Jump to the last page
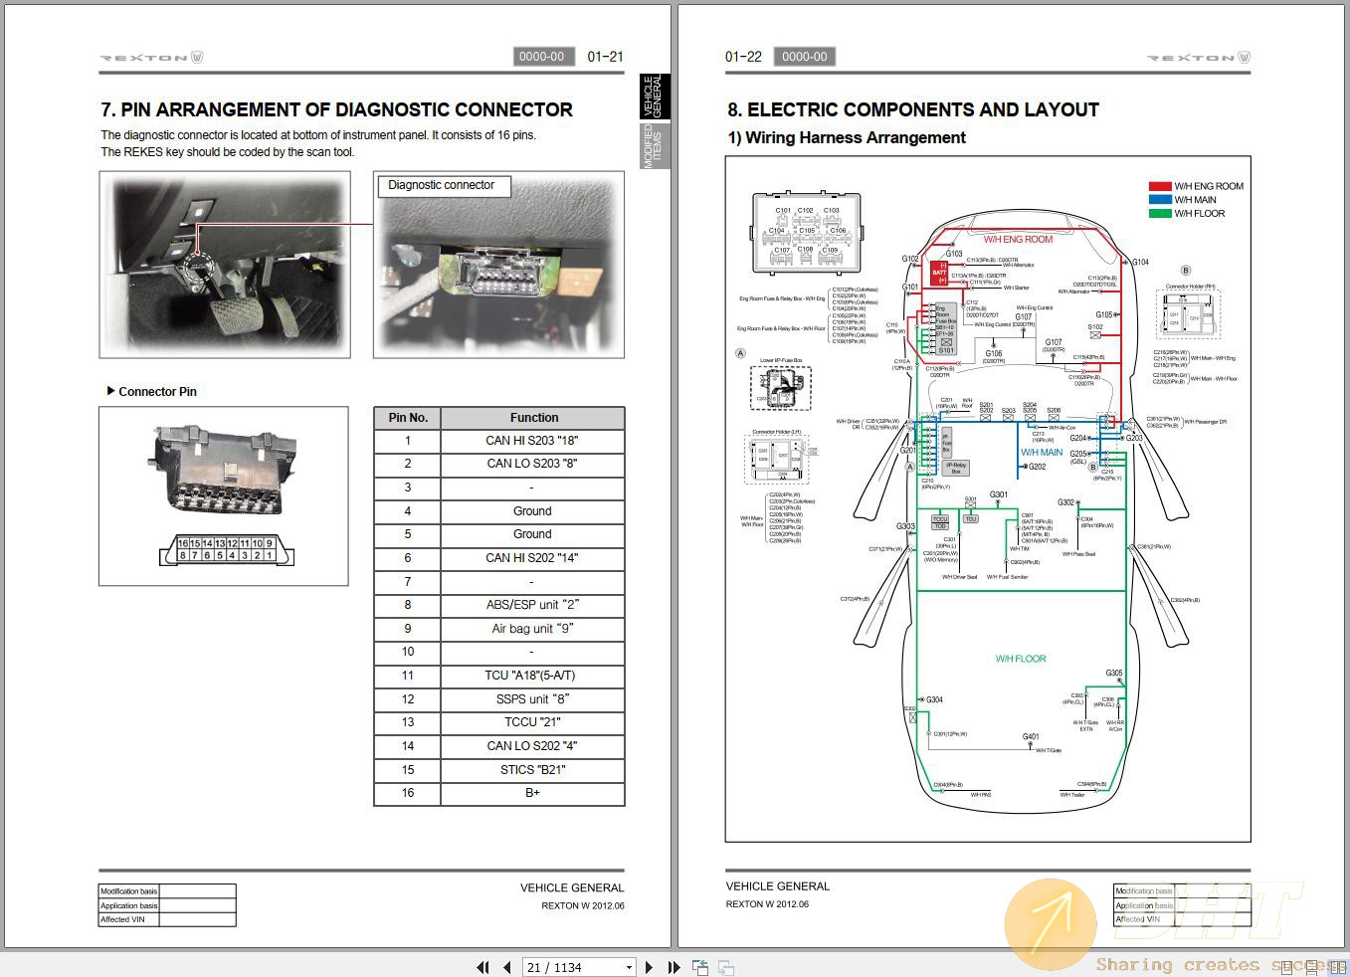The image size is (1350, 977). (x=674, y=967)
